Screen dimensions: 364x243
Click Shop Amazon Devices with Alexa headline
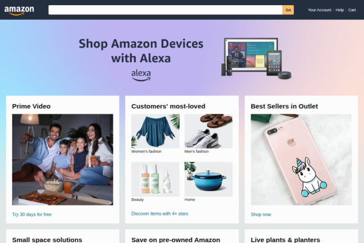point(141,51)
